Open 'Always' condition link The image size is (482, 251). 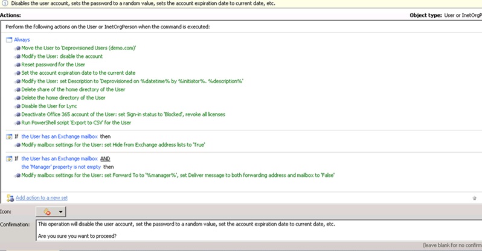(x=22, y=40)
